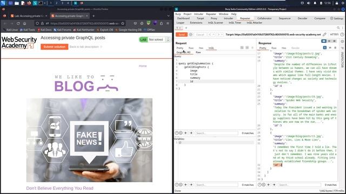
Task: Go to next request in Repeater history
Action: coord(218,34)
